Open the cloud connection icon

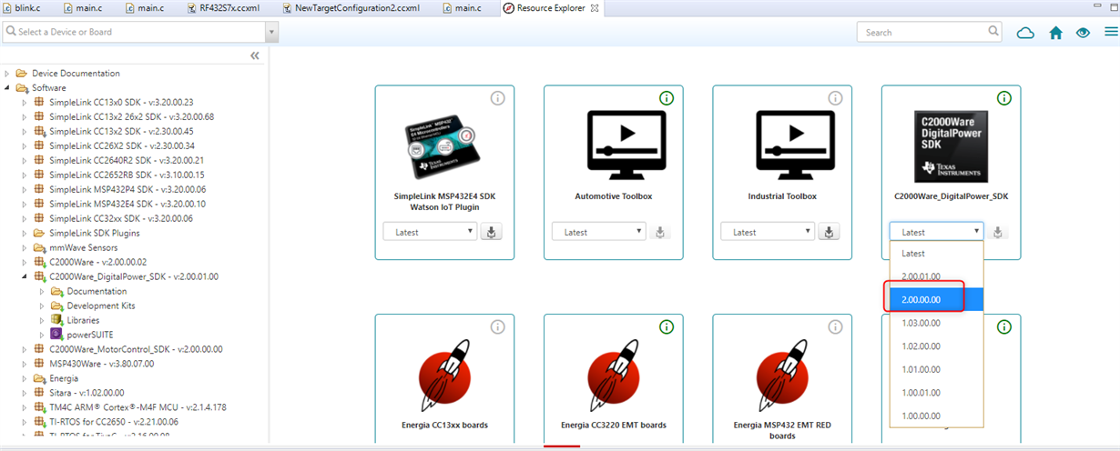coord(1025,32)
